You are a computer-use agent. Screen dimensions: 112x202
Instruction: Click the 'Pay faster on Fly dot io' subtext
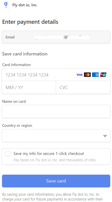[x=55, y=160]
